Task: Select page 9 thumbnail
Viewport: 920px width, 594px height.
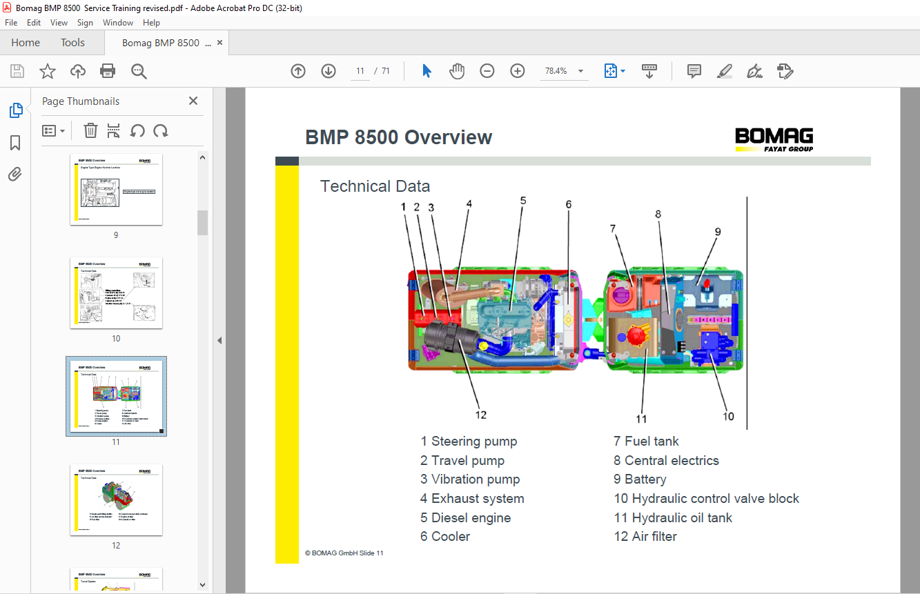Action: point(116,190)
